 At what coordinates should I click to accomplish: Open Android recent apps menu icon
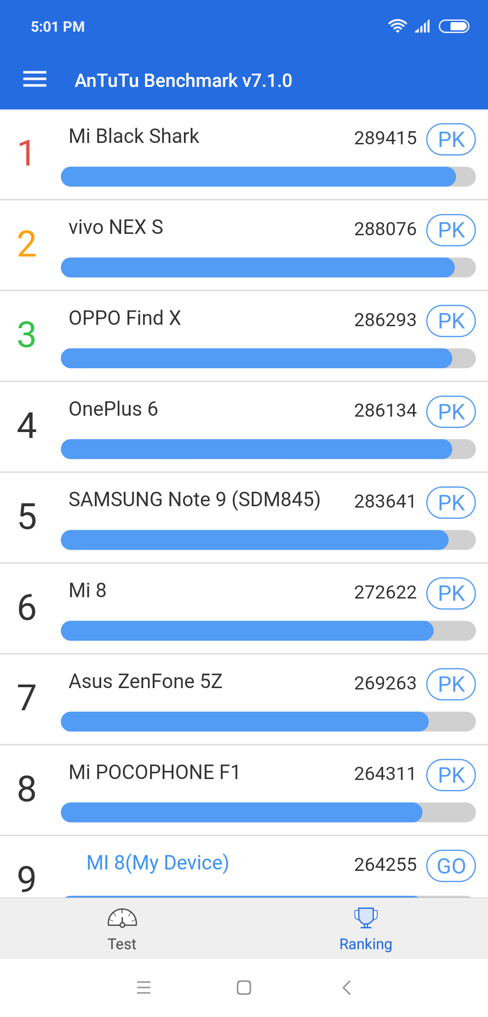[144, 987]
